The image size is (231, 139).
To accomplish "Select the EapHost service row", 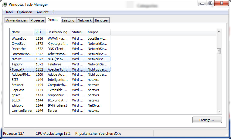I will (x=60, y=90).
